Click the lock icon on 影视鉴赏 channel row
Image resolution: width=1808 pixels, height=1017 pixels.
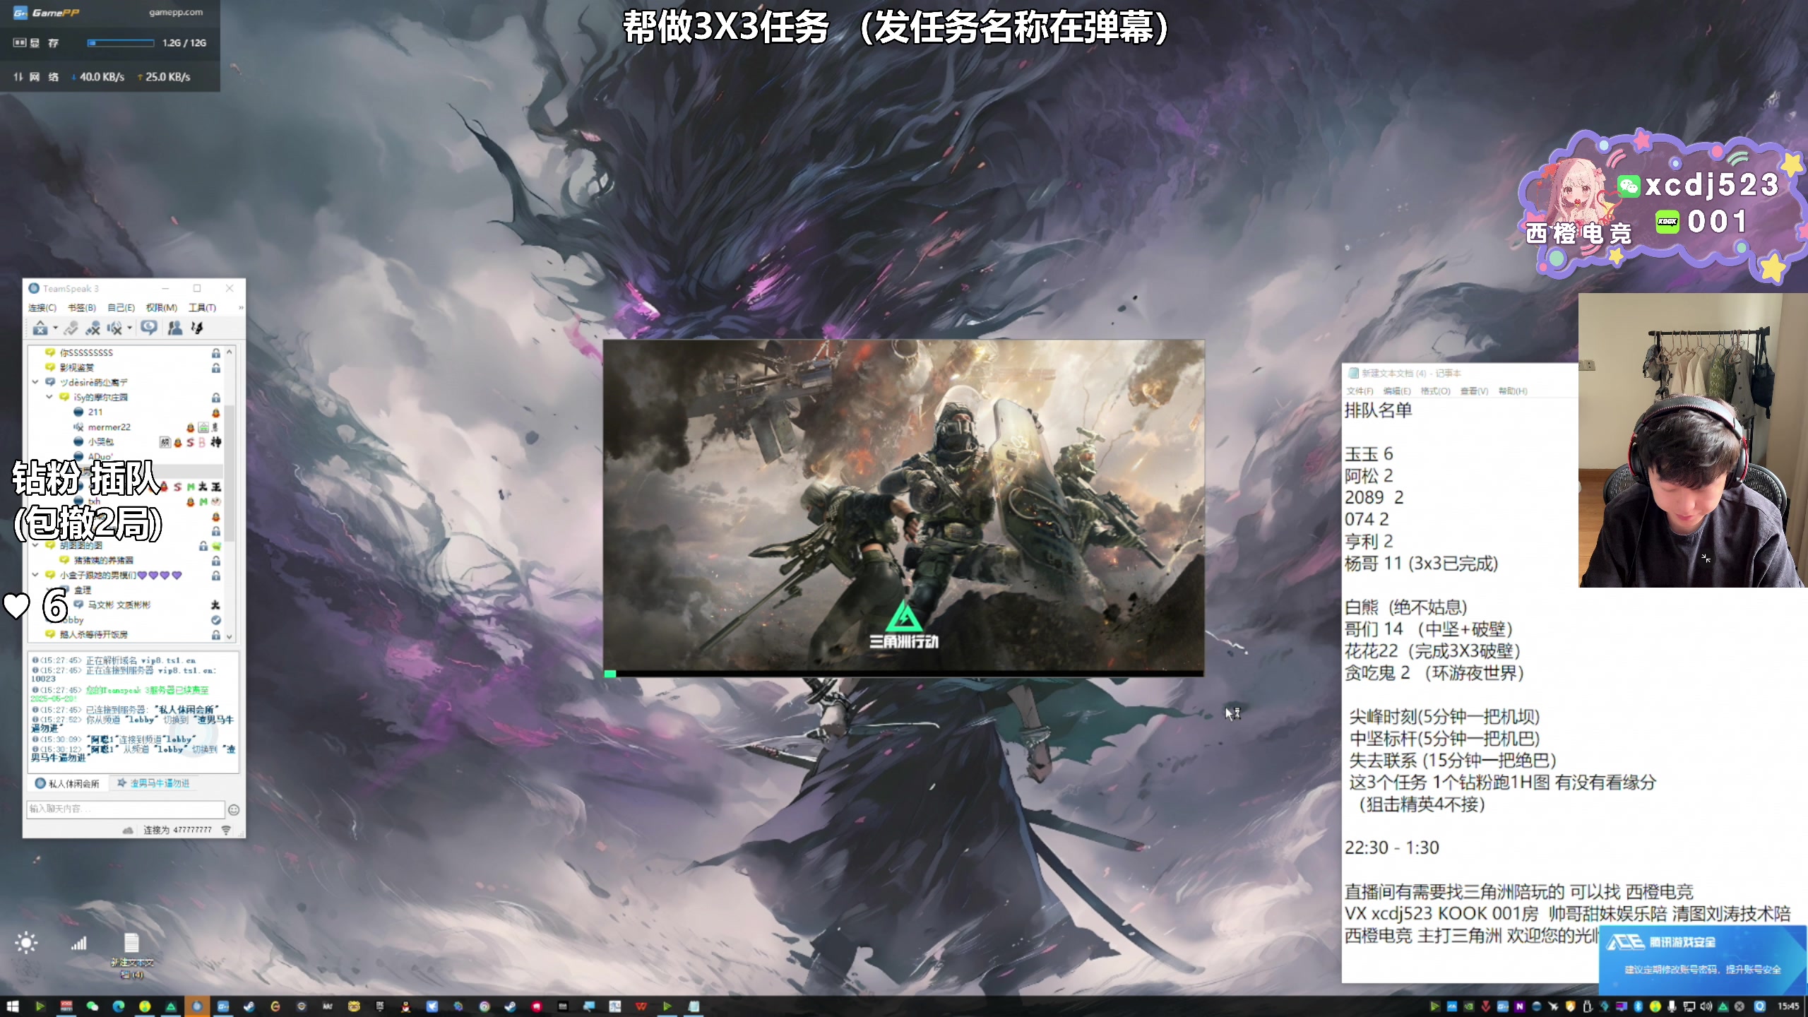tap(216, 367)
